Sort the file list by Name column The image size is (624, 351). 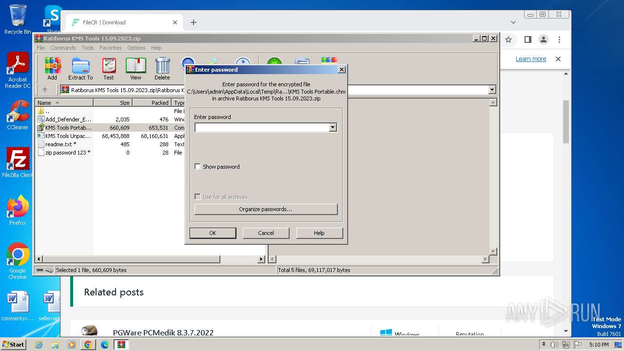(x=64, y=103)
